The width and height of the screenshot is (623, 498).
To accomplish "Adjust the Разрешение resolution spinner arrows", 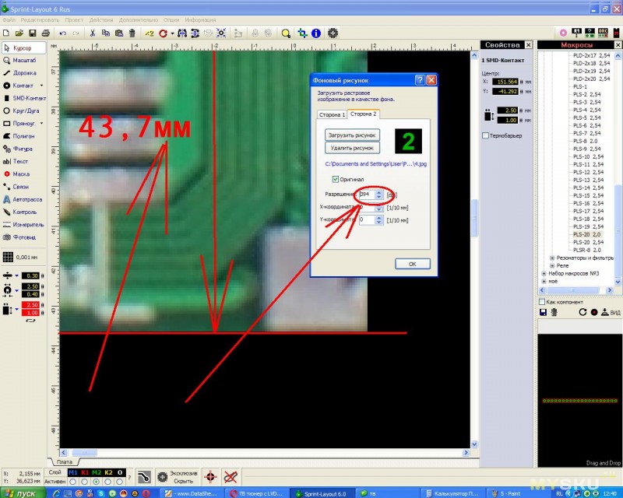I will point(378,195).
